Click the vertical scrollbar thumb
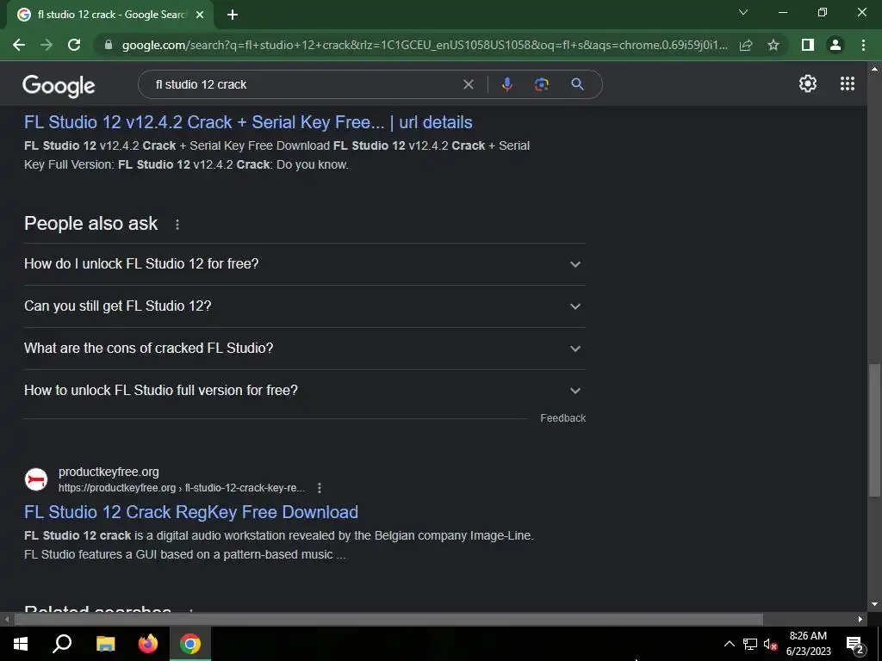This screenshot has height=661, width=882. click(x=874, y=430)
